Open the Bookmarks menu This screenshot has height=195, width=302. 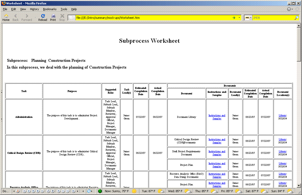50,9
